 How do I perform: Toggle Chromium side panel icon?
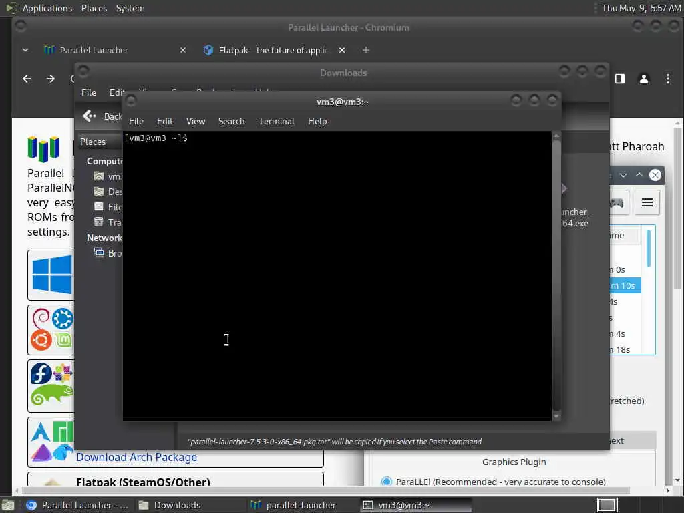pyautogui.click(x=619, y=79)
